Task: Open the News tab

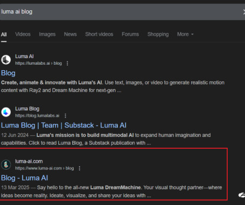Action: click(71, 34)
